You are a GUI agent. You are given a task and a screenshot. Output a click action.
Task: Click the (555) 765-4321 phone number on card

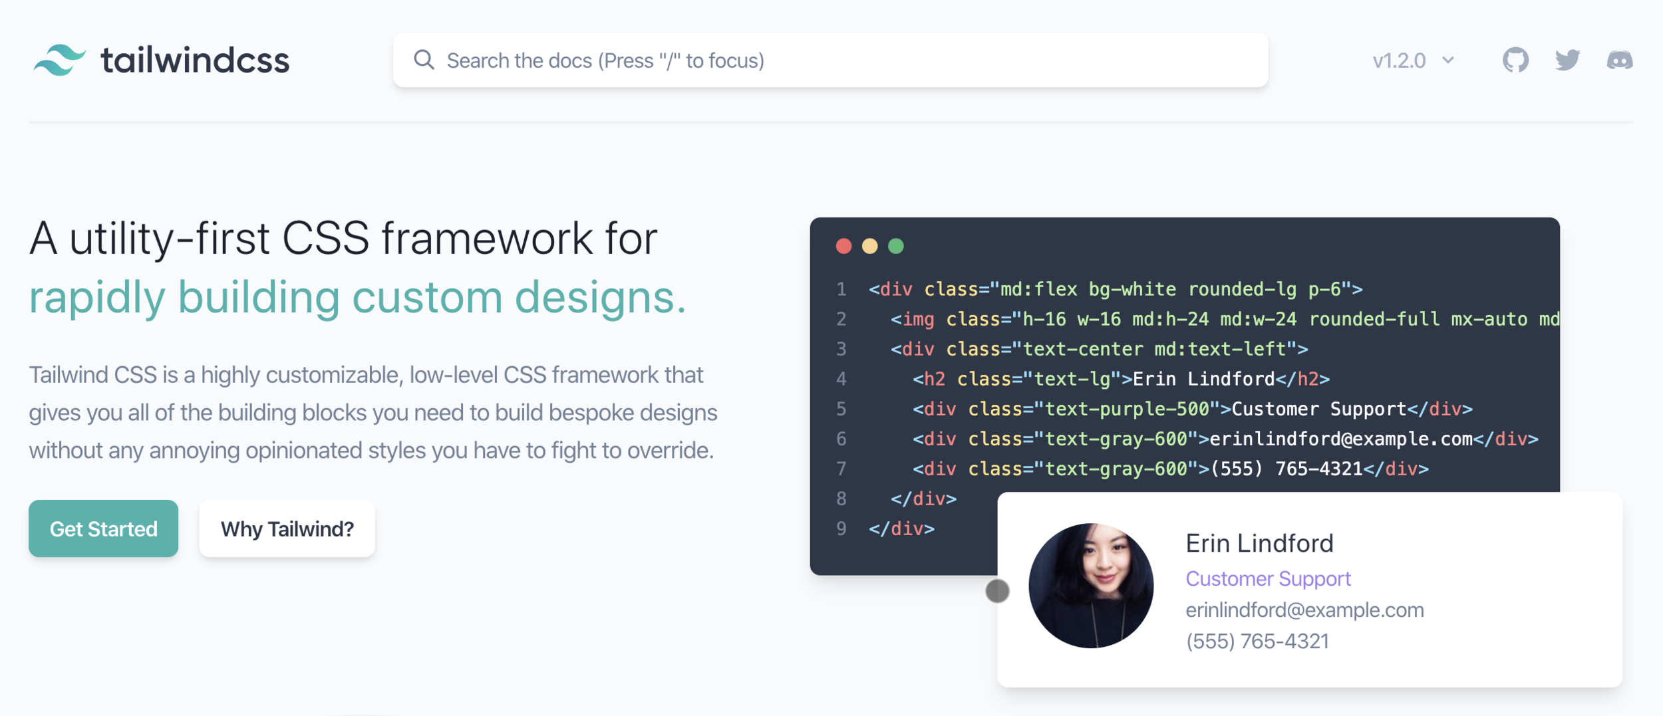click(x=1257, y=641)
